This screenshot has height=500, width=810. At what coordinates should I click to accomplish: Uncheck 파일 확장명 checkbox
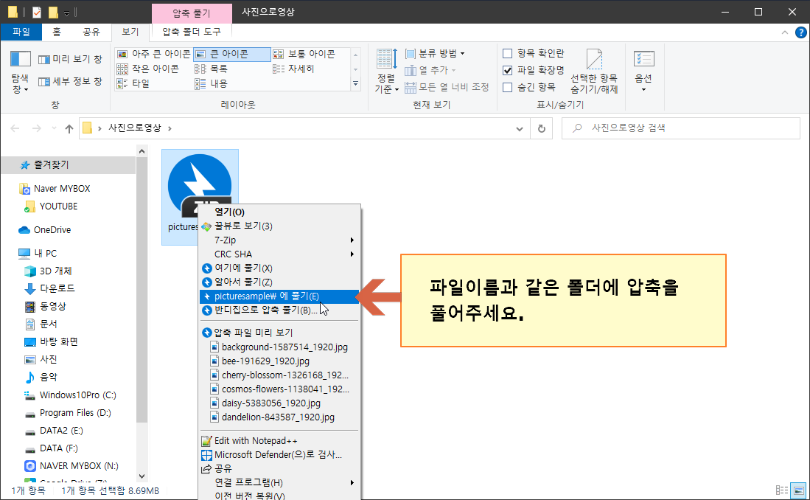[507, 70]
